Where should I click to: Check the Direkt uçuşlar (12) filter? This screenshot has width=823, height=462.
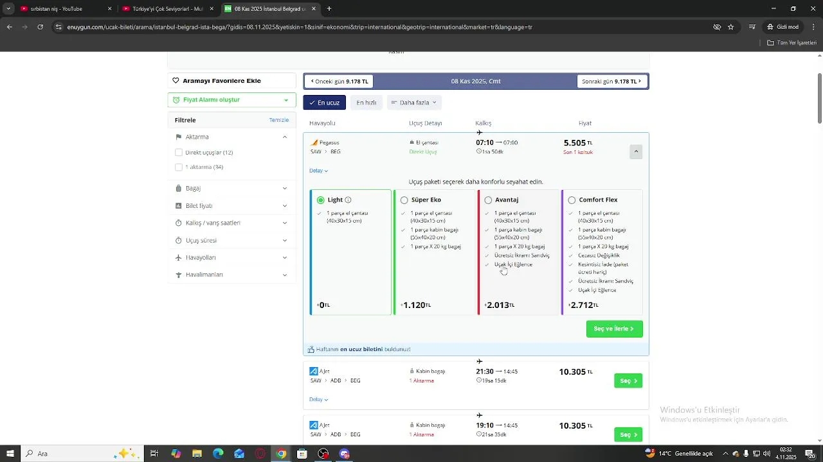click(179, 153)
